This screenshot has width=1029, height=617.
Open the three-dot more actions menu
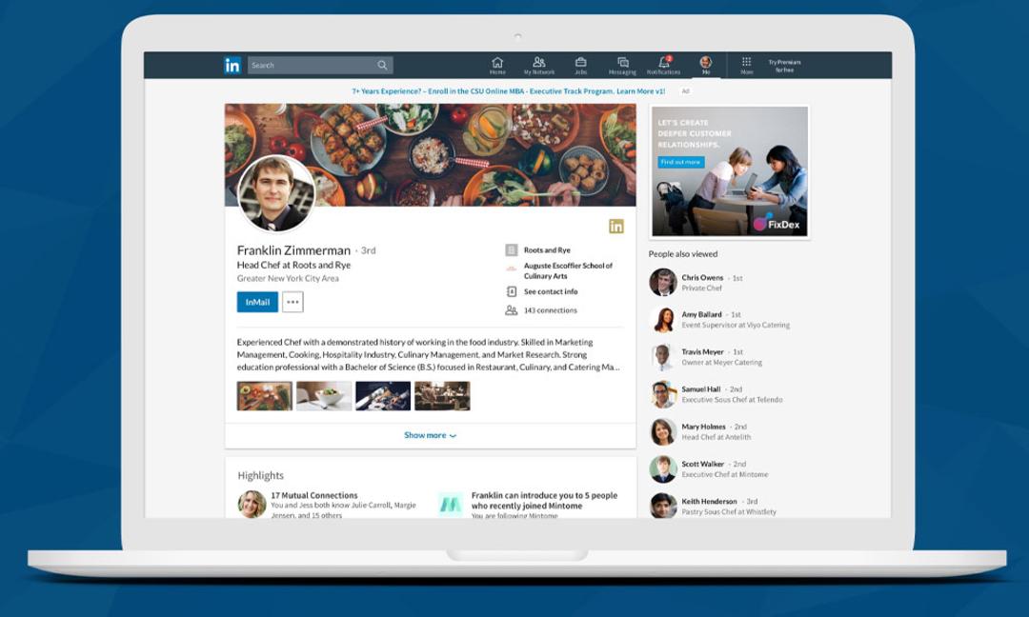[x=293, y=302]
